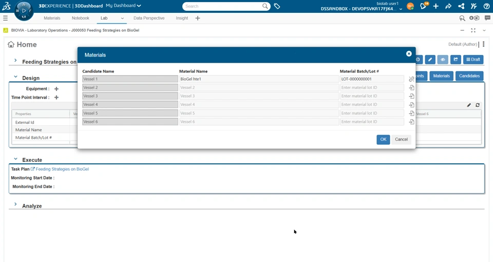
Task: Click the Vessel 1 candidate name cell
Action: pyautogui.click(x=130, y=79)
